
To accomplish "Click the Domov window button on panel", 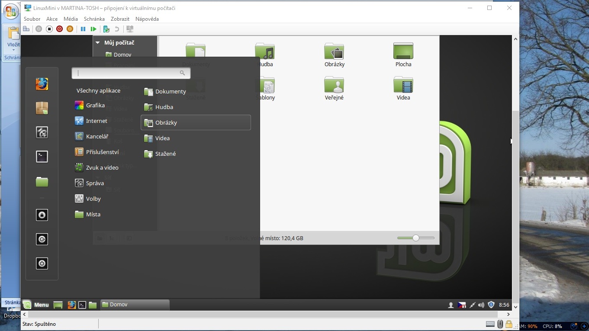I will 135,305.
